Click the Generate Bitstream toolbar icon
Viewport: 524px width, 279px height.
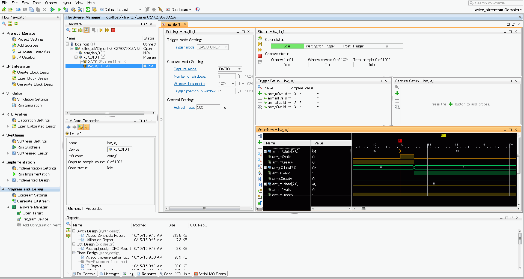(65, 10)
